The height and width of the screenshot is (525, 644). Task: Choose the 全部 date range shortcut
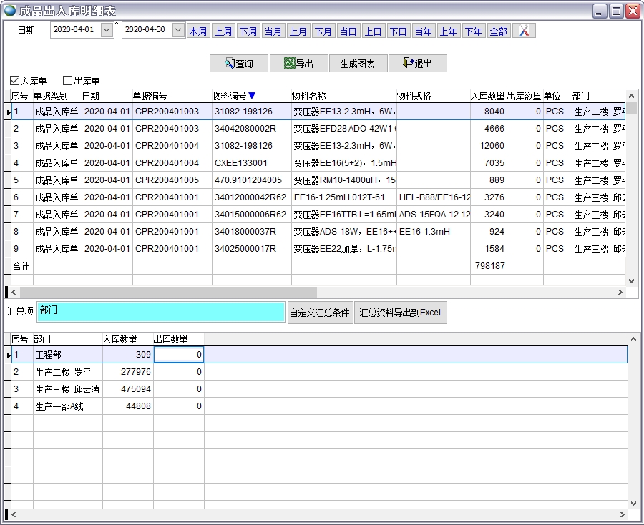(x=498, y=31)
